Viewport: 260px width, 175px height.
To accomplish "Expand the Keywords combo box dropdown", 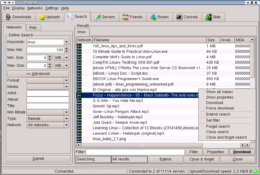I will click(x=66, y=42).
